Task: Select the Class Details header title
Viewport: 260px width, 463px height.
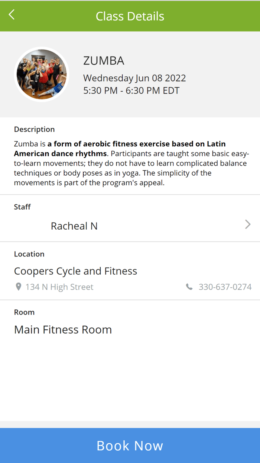Action: [130, 16]
